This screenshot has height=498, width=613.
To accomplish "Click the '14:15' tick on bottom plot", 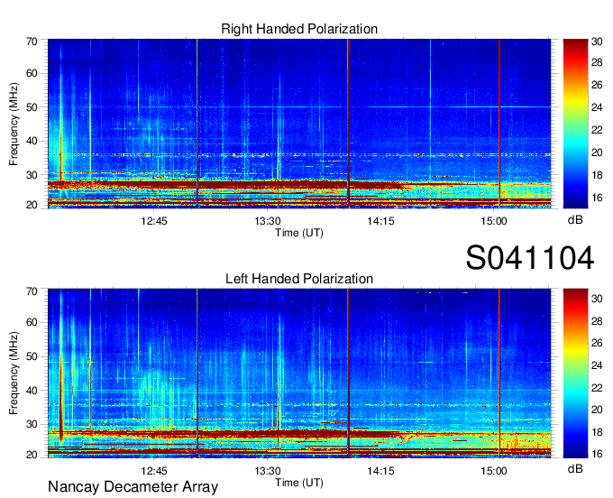I will point(380,471).
